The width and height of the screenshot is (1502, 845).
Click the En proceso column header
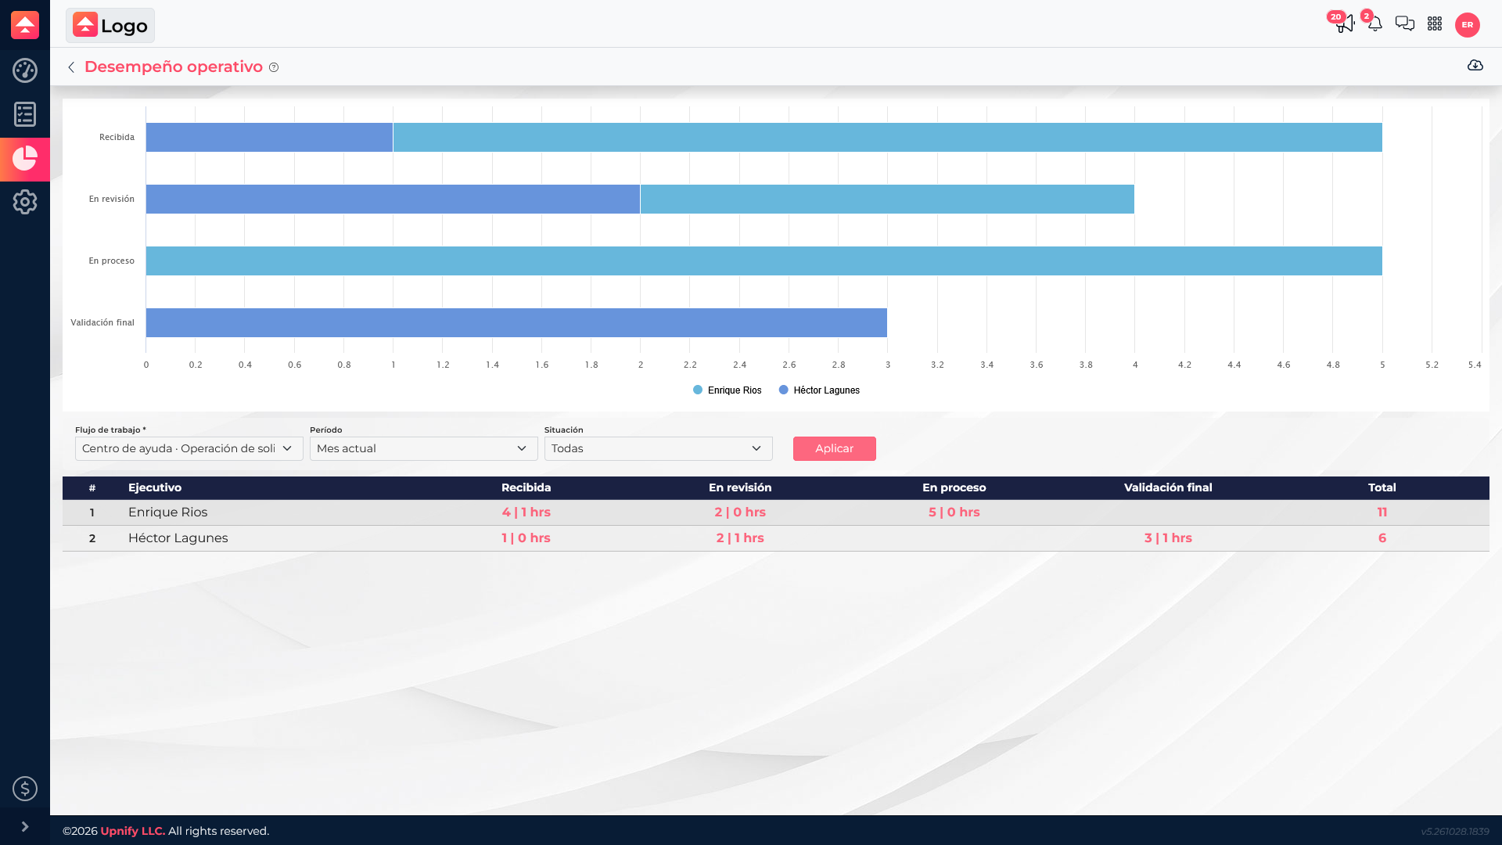[954, 487]
